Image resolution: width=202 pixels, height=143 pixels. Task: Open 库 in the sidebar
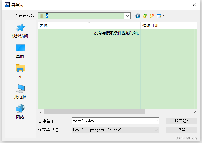pos(20,71)
